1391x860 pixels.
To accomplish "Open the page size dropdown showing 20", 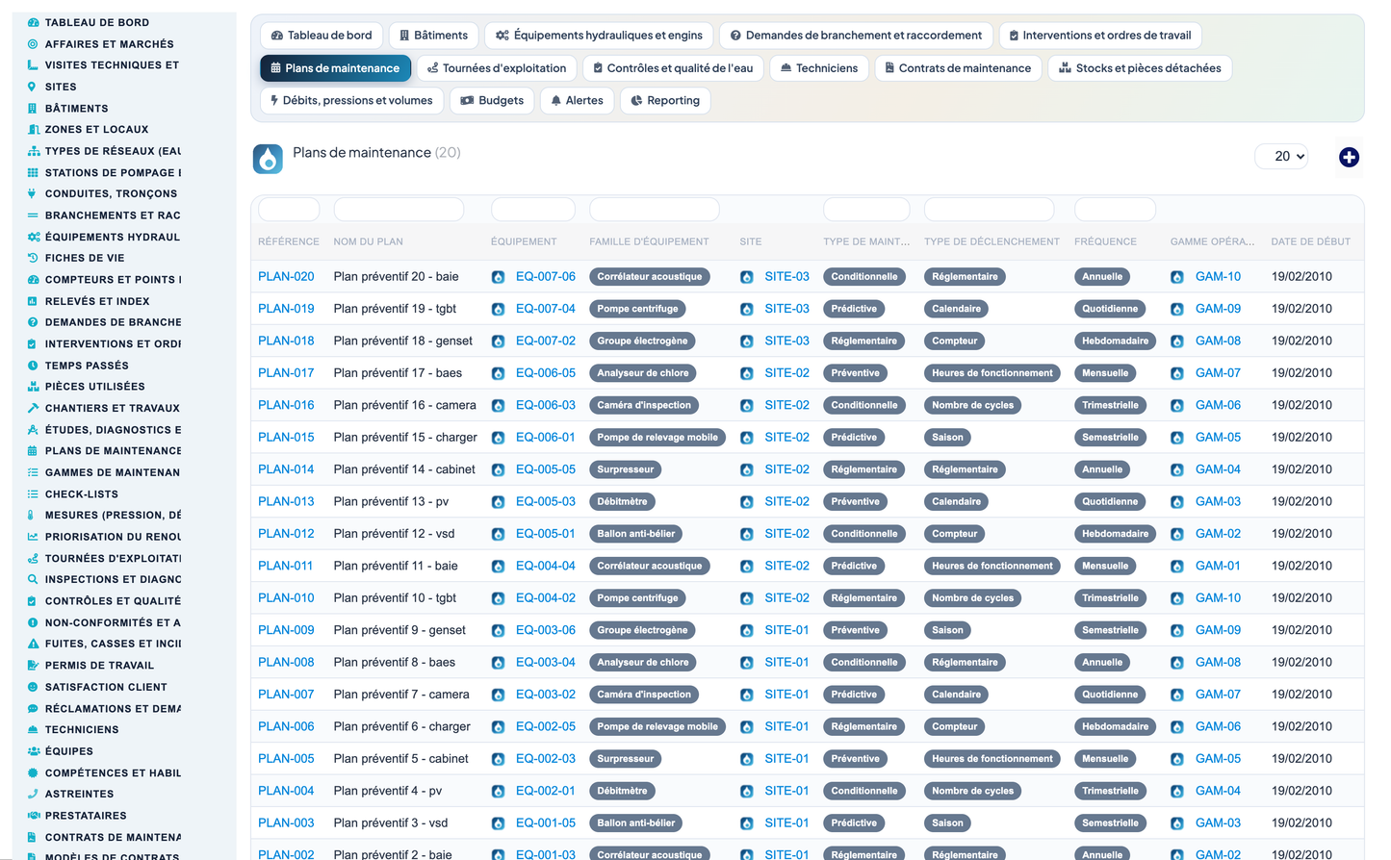I will pos(1281,156).
